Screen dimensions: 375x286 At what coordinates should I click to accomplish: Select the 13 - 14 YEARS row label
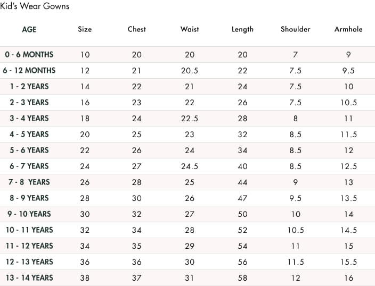(29, 277)
